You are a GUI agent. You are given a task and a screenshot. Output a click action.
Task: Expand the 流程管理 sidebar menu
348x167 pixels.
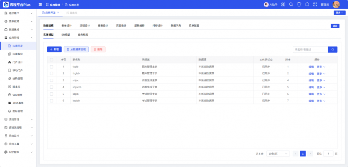coord(18,119)
